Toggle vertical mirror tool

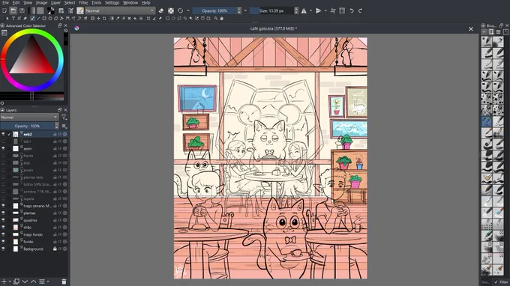(319, 10)
